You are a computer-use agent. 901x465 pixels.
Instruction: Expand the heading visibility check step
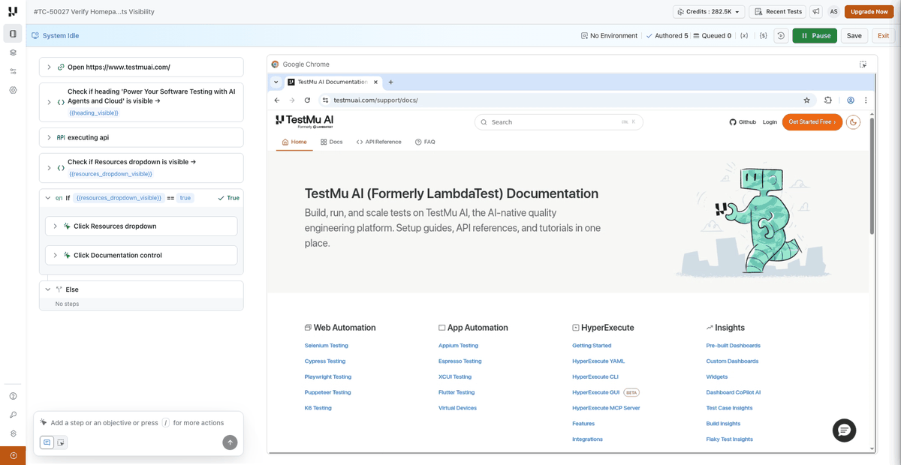point(49,102)
